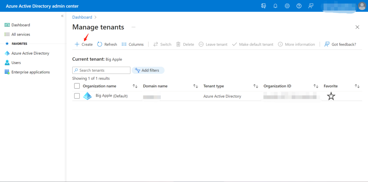Click the Big Apple tenant pyramid icon
Viewport: 368px width, 182px height.
(x=87, y=96)
